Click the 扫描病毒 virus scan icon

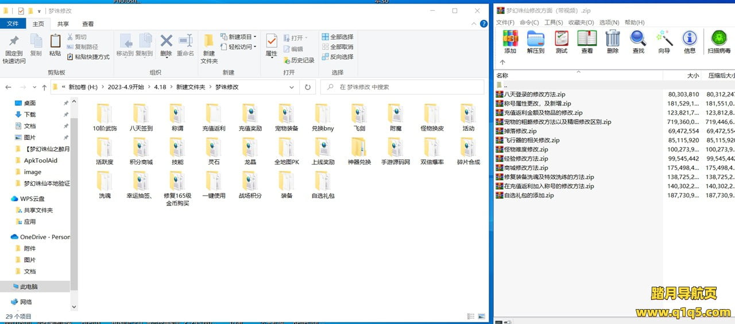pos(719,38)
